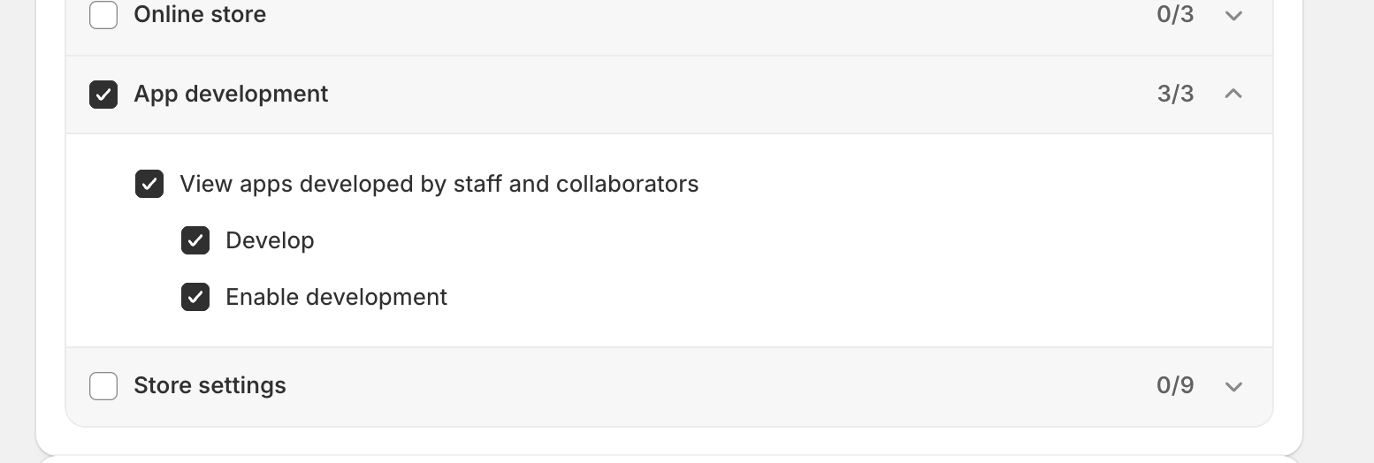1374x463 pixels.
Task: Uncheck View apps developed by staff checkbox
Action: click(149, 184)
